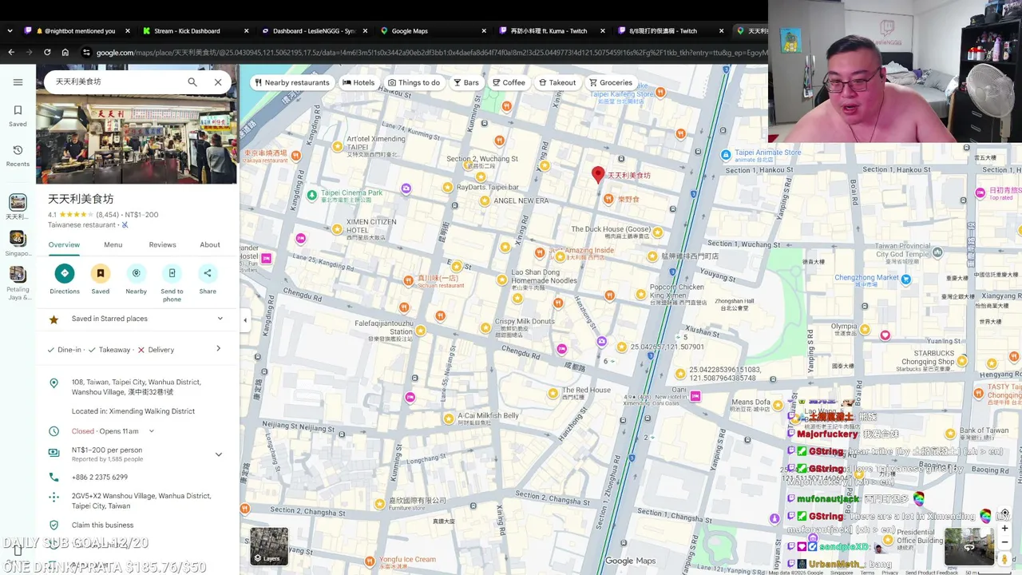Zoom in on the map
This screenshot has width=1022, height=575.
(x=1004, y=529)
